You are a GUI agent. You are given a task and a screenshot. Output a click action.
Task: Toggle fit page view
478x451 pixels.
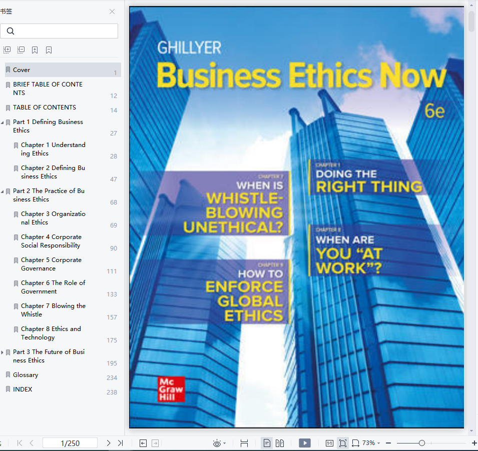[x=343, y=443]
